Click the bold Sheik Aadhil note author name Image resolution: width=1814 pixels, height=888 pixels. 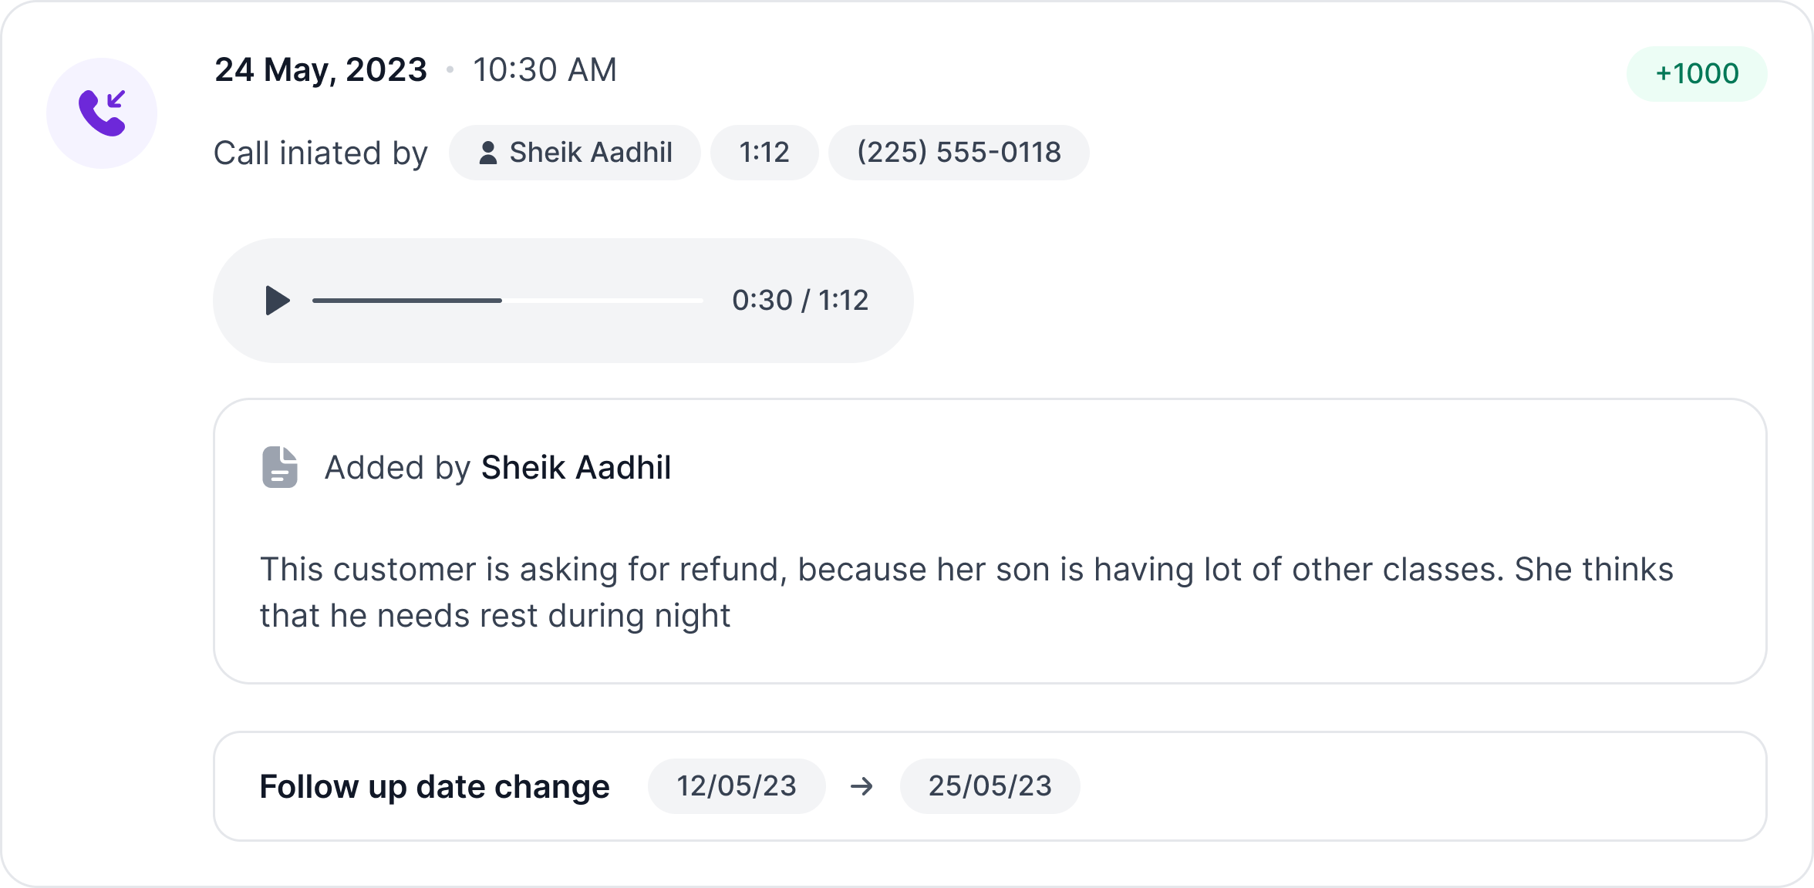coord(575,468)
